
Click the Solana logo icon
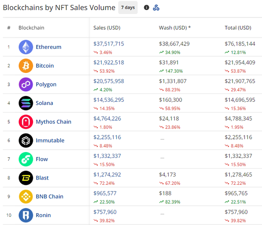point(26,103)
